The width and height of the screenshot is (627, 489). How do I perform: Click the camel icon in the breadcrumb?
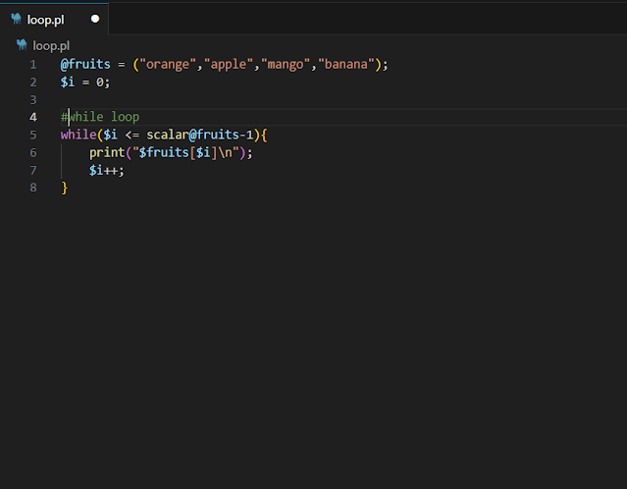pos(22,45)
